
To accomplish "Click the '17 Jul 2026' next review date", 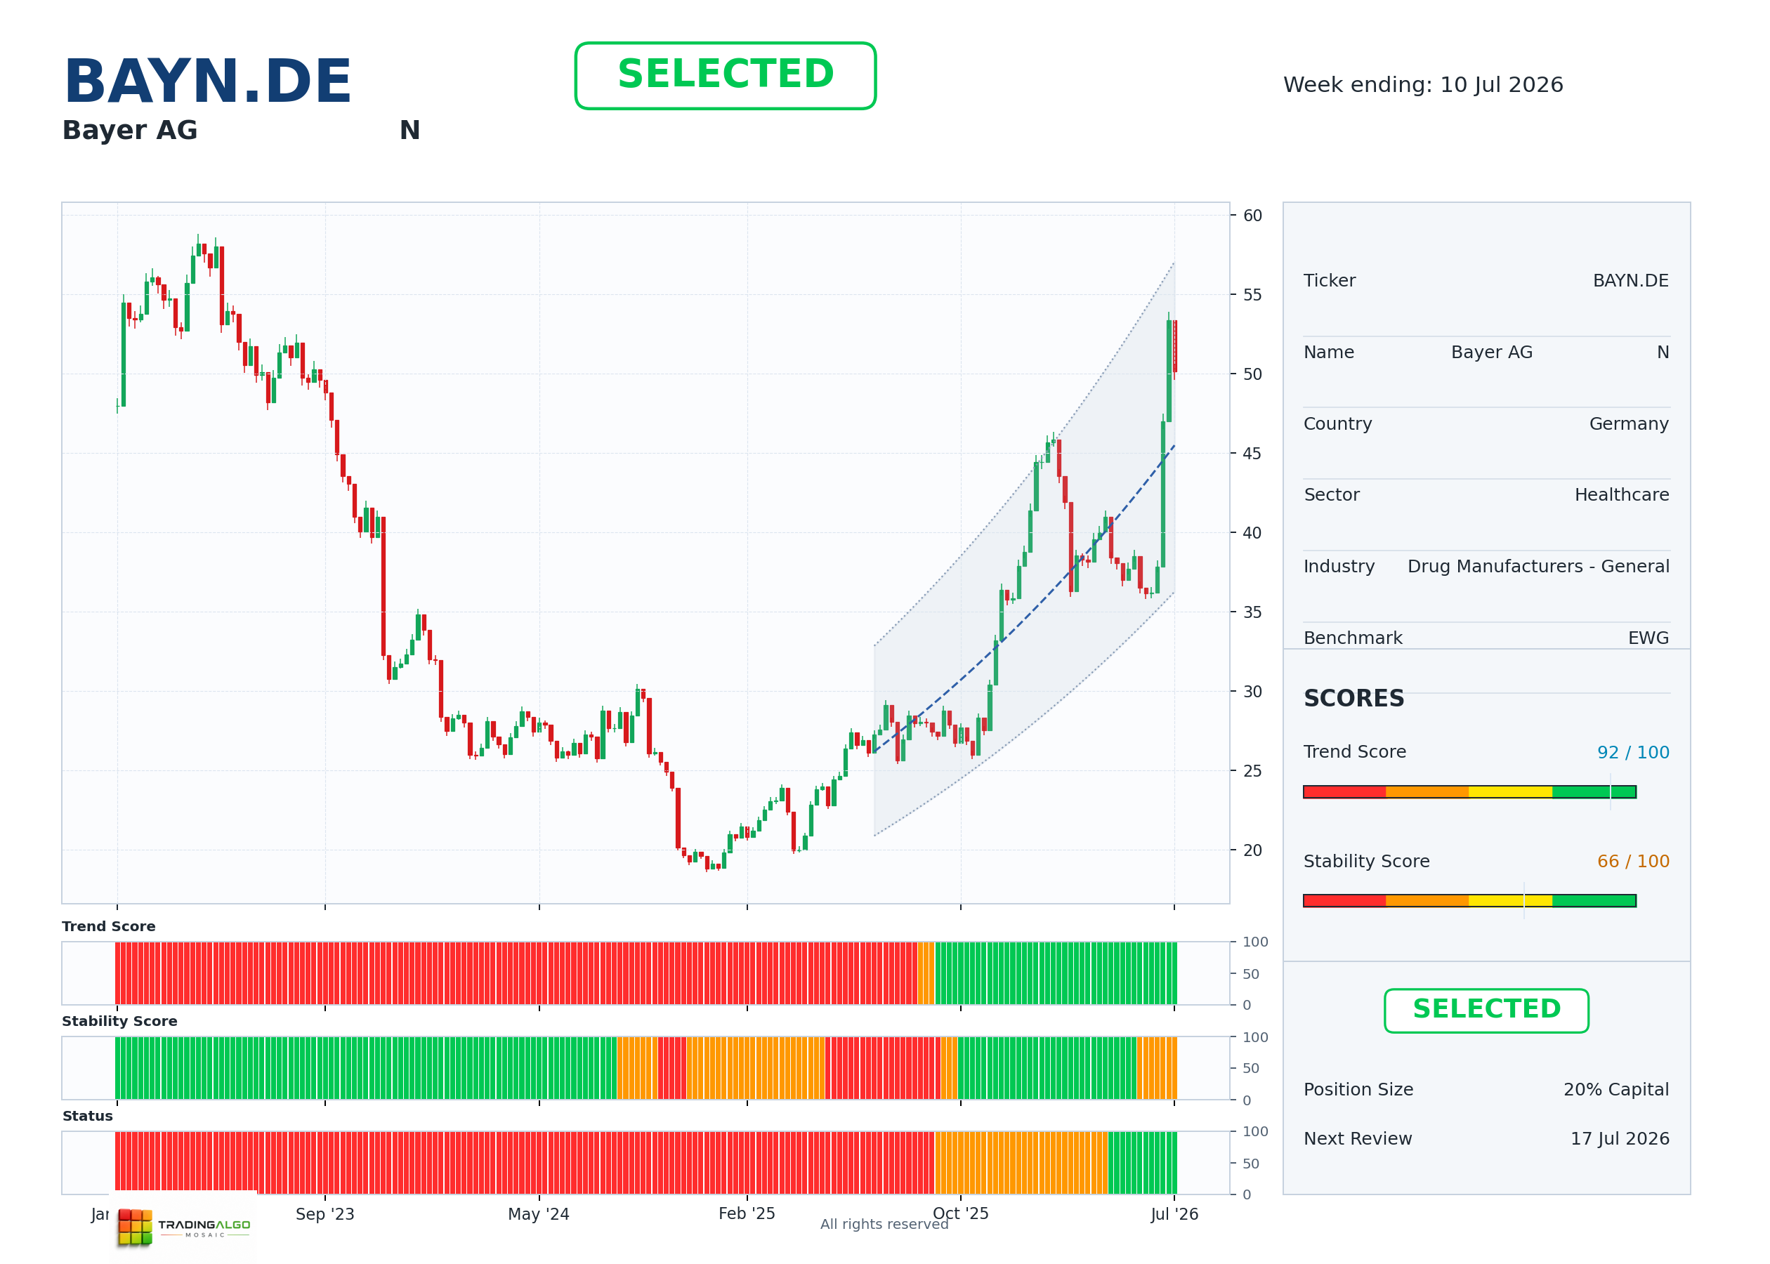I will (1620, 1139).
